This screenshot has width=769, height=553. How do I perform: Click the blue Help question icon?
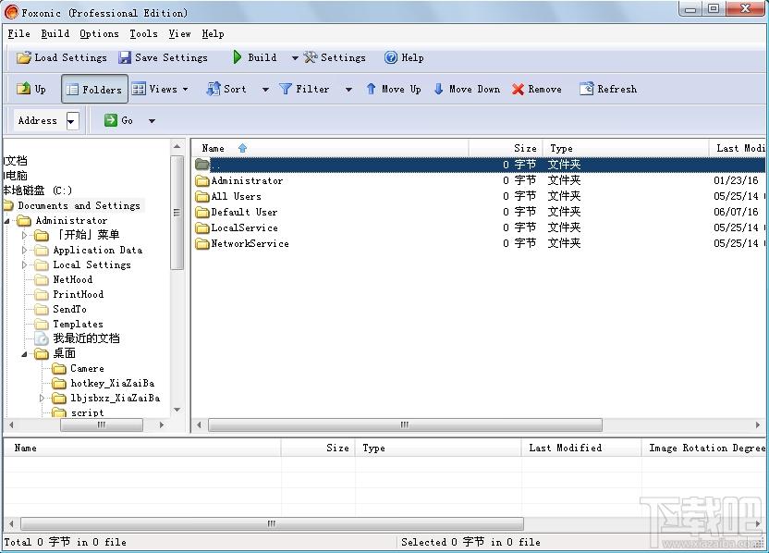click(x=391, y=57)
